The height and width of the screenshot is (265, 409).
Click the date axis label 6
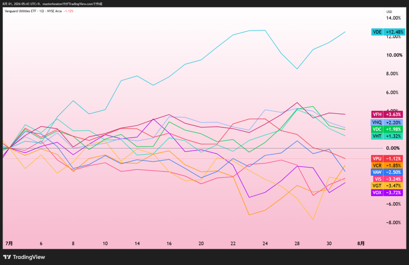coord(41,243)
